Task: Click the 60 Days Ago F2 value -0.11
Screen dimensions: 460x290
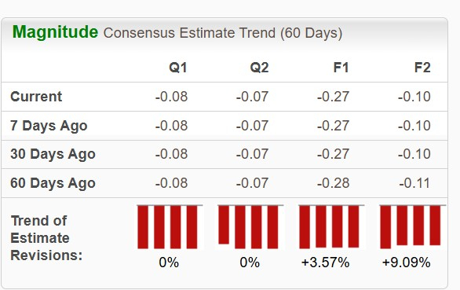Action: pyautogui.click(x=414, y=183)
